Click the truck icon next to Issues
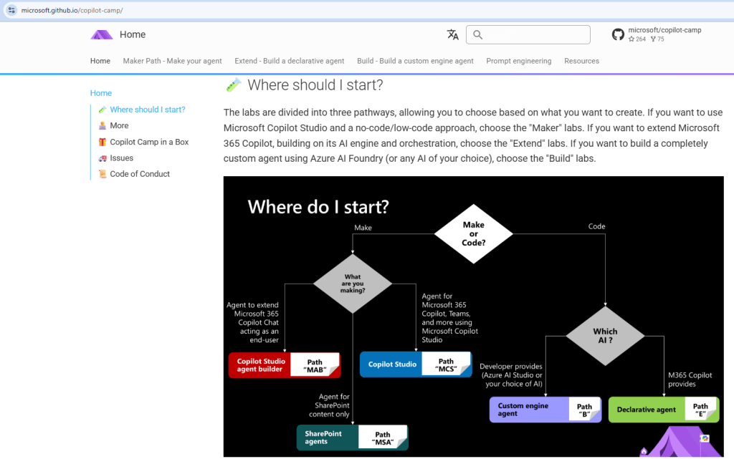734x459 pixels. tap(103, 158)
